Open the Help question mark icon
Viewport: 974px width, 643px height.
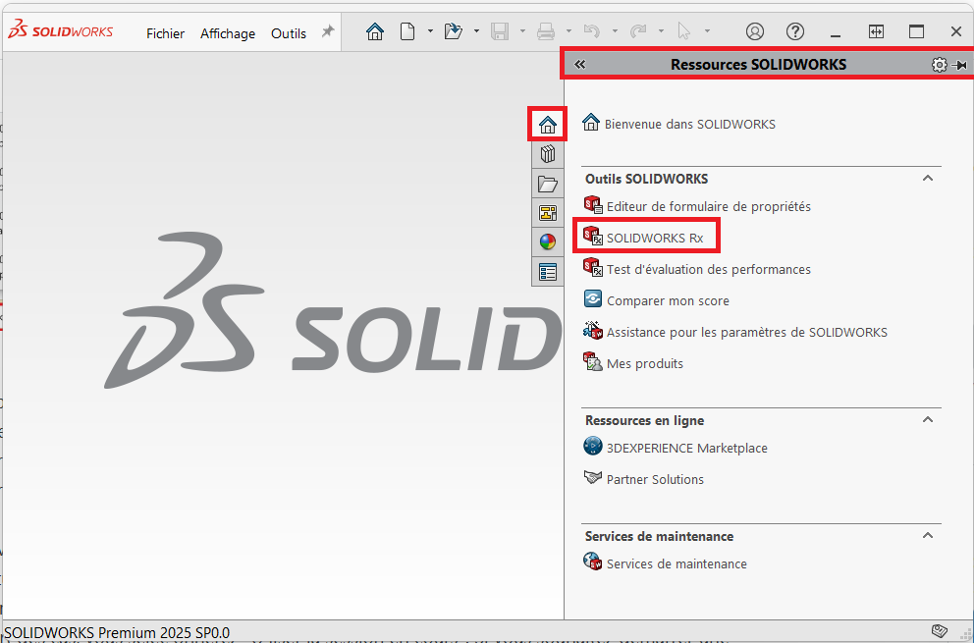(x=795, y=31)
